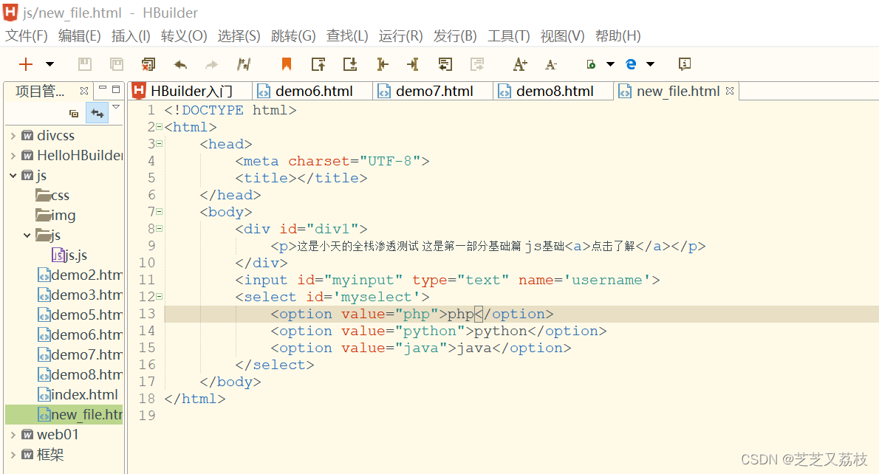Image resolution: width=879 pixels, height=474 pixels.
Task: Click the code format toolbar icon
Action: point(243,64)
